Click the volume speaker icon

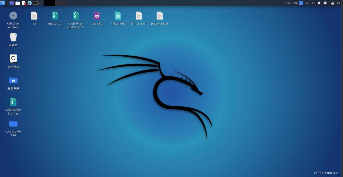click(x=313, y=3)
